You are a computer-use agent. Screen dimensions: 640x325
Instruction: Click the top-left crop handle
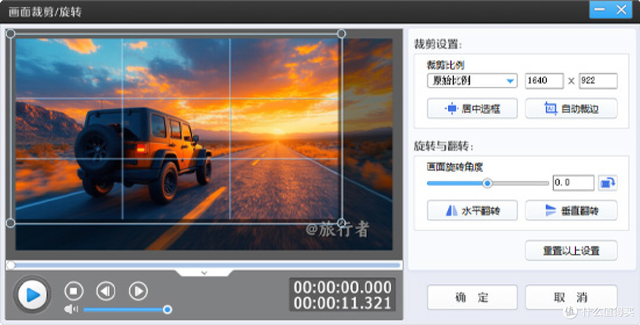pyautogui.click(x=11, y=34)
